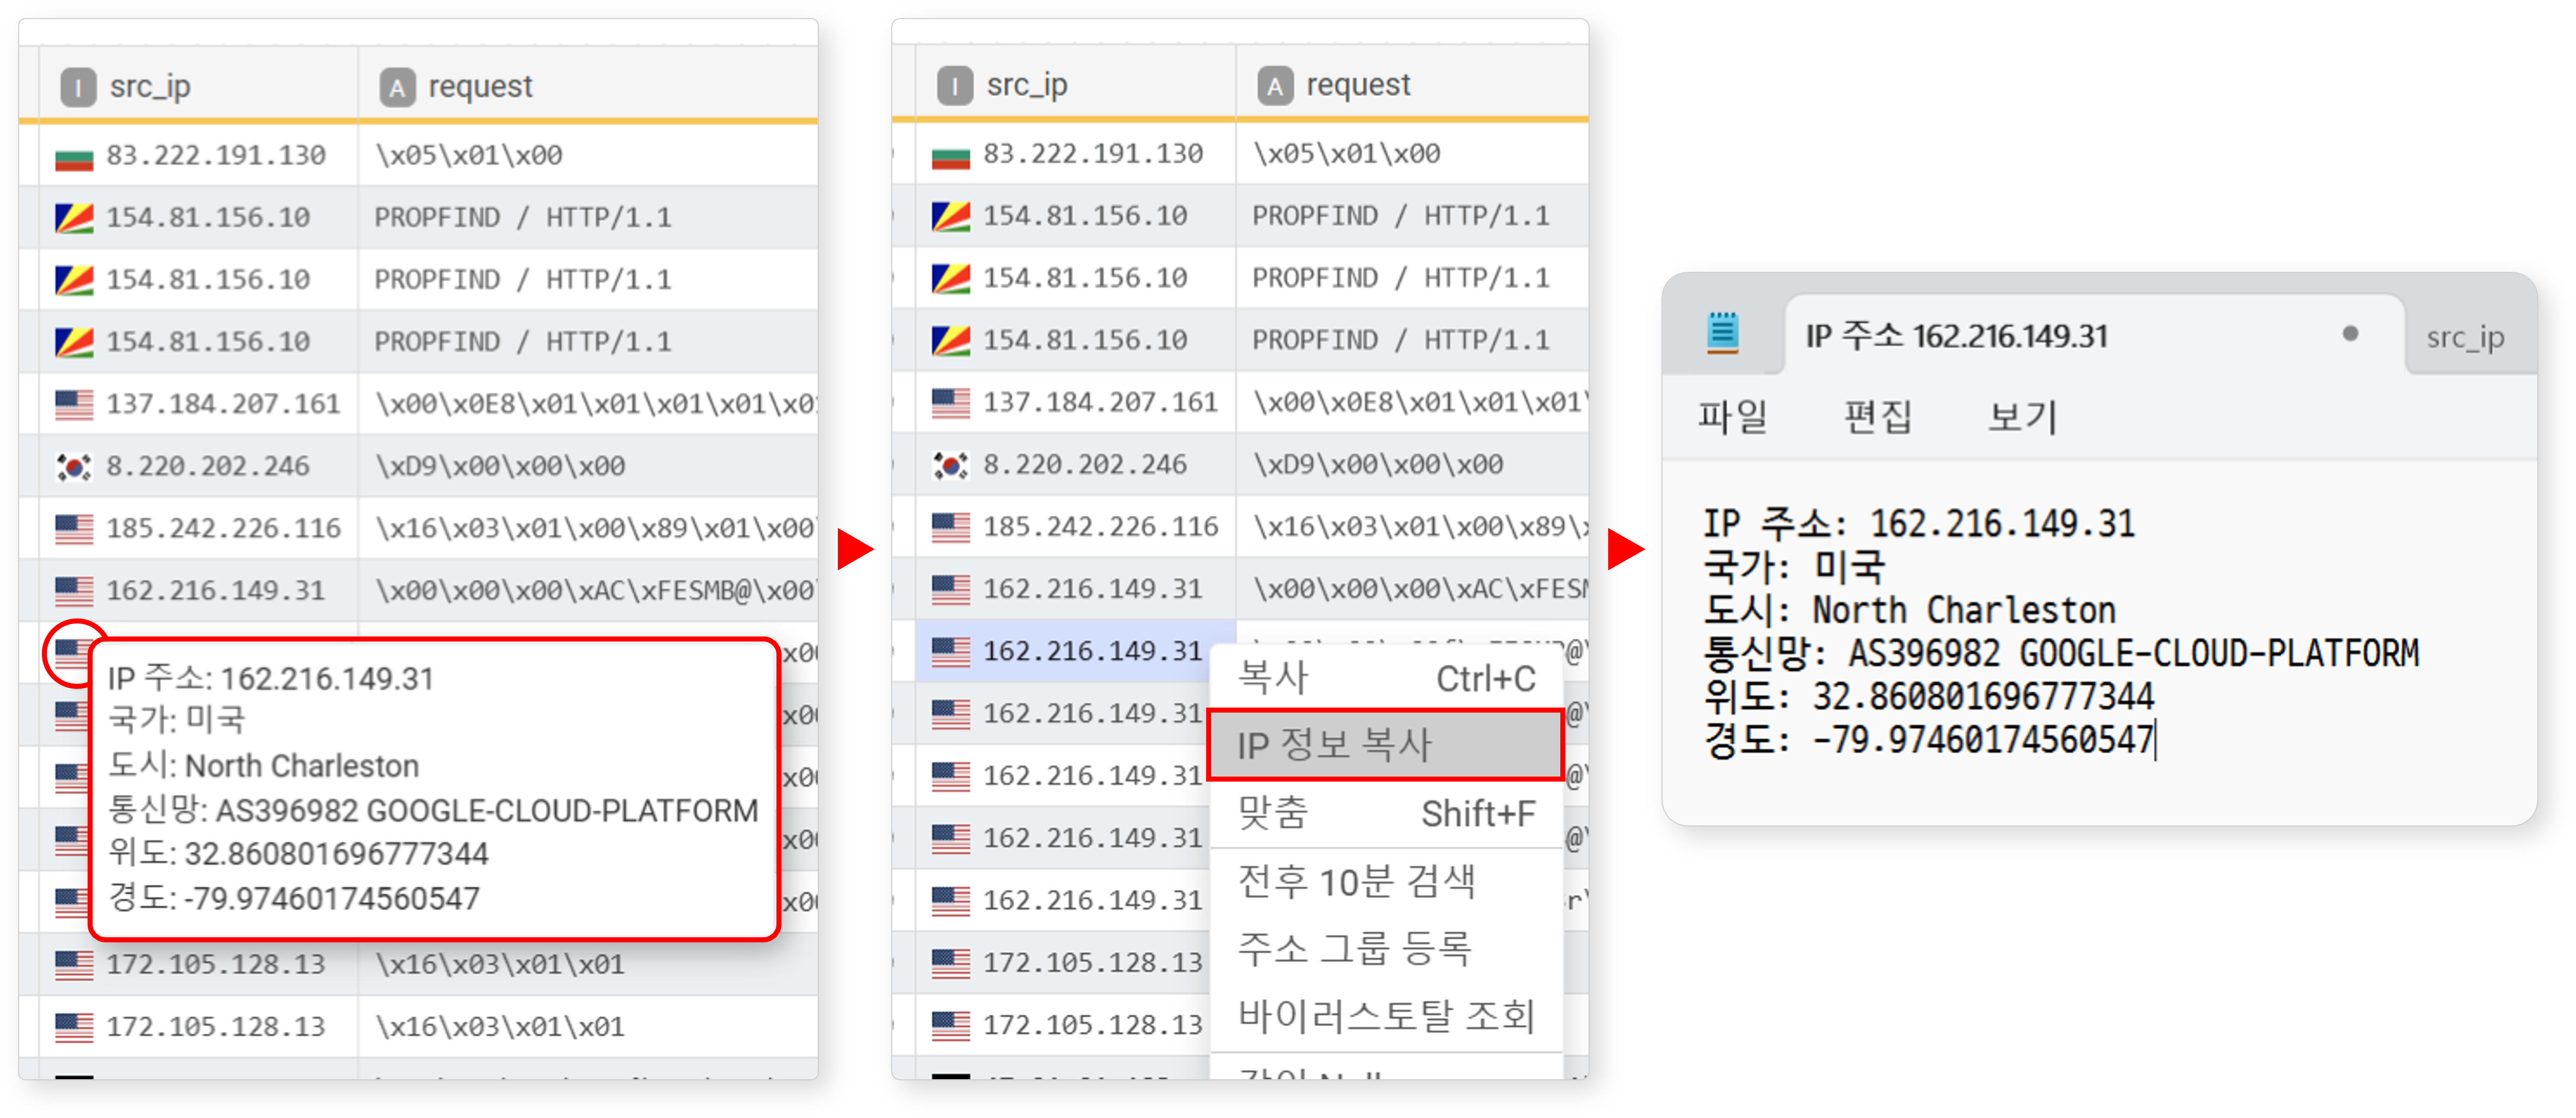Click the highlighted 162.216.149.31 cell in the middle table

click(1075, 651)
